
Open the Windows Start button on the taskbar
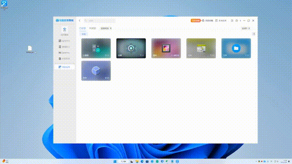tap(115, 161)
